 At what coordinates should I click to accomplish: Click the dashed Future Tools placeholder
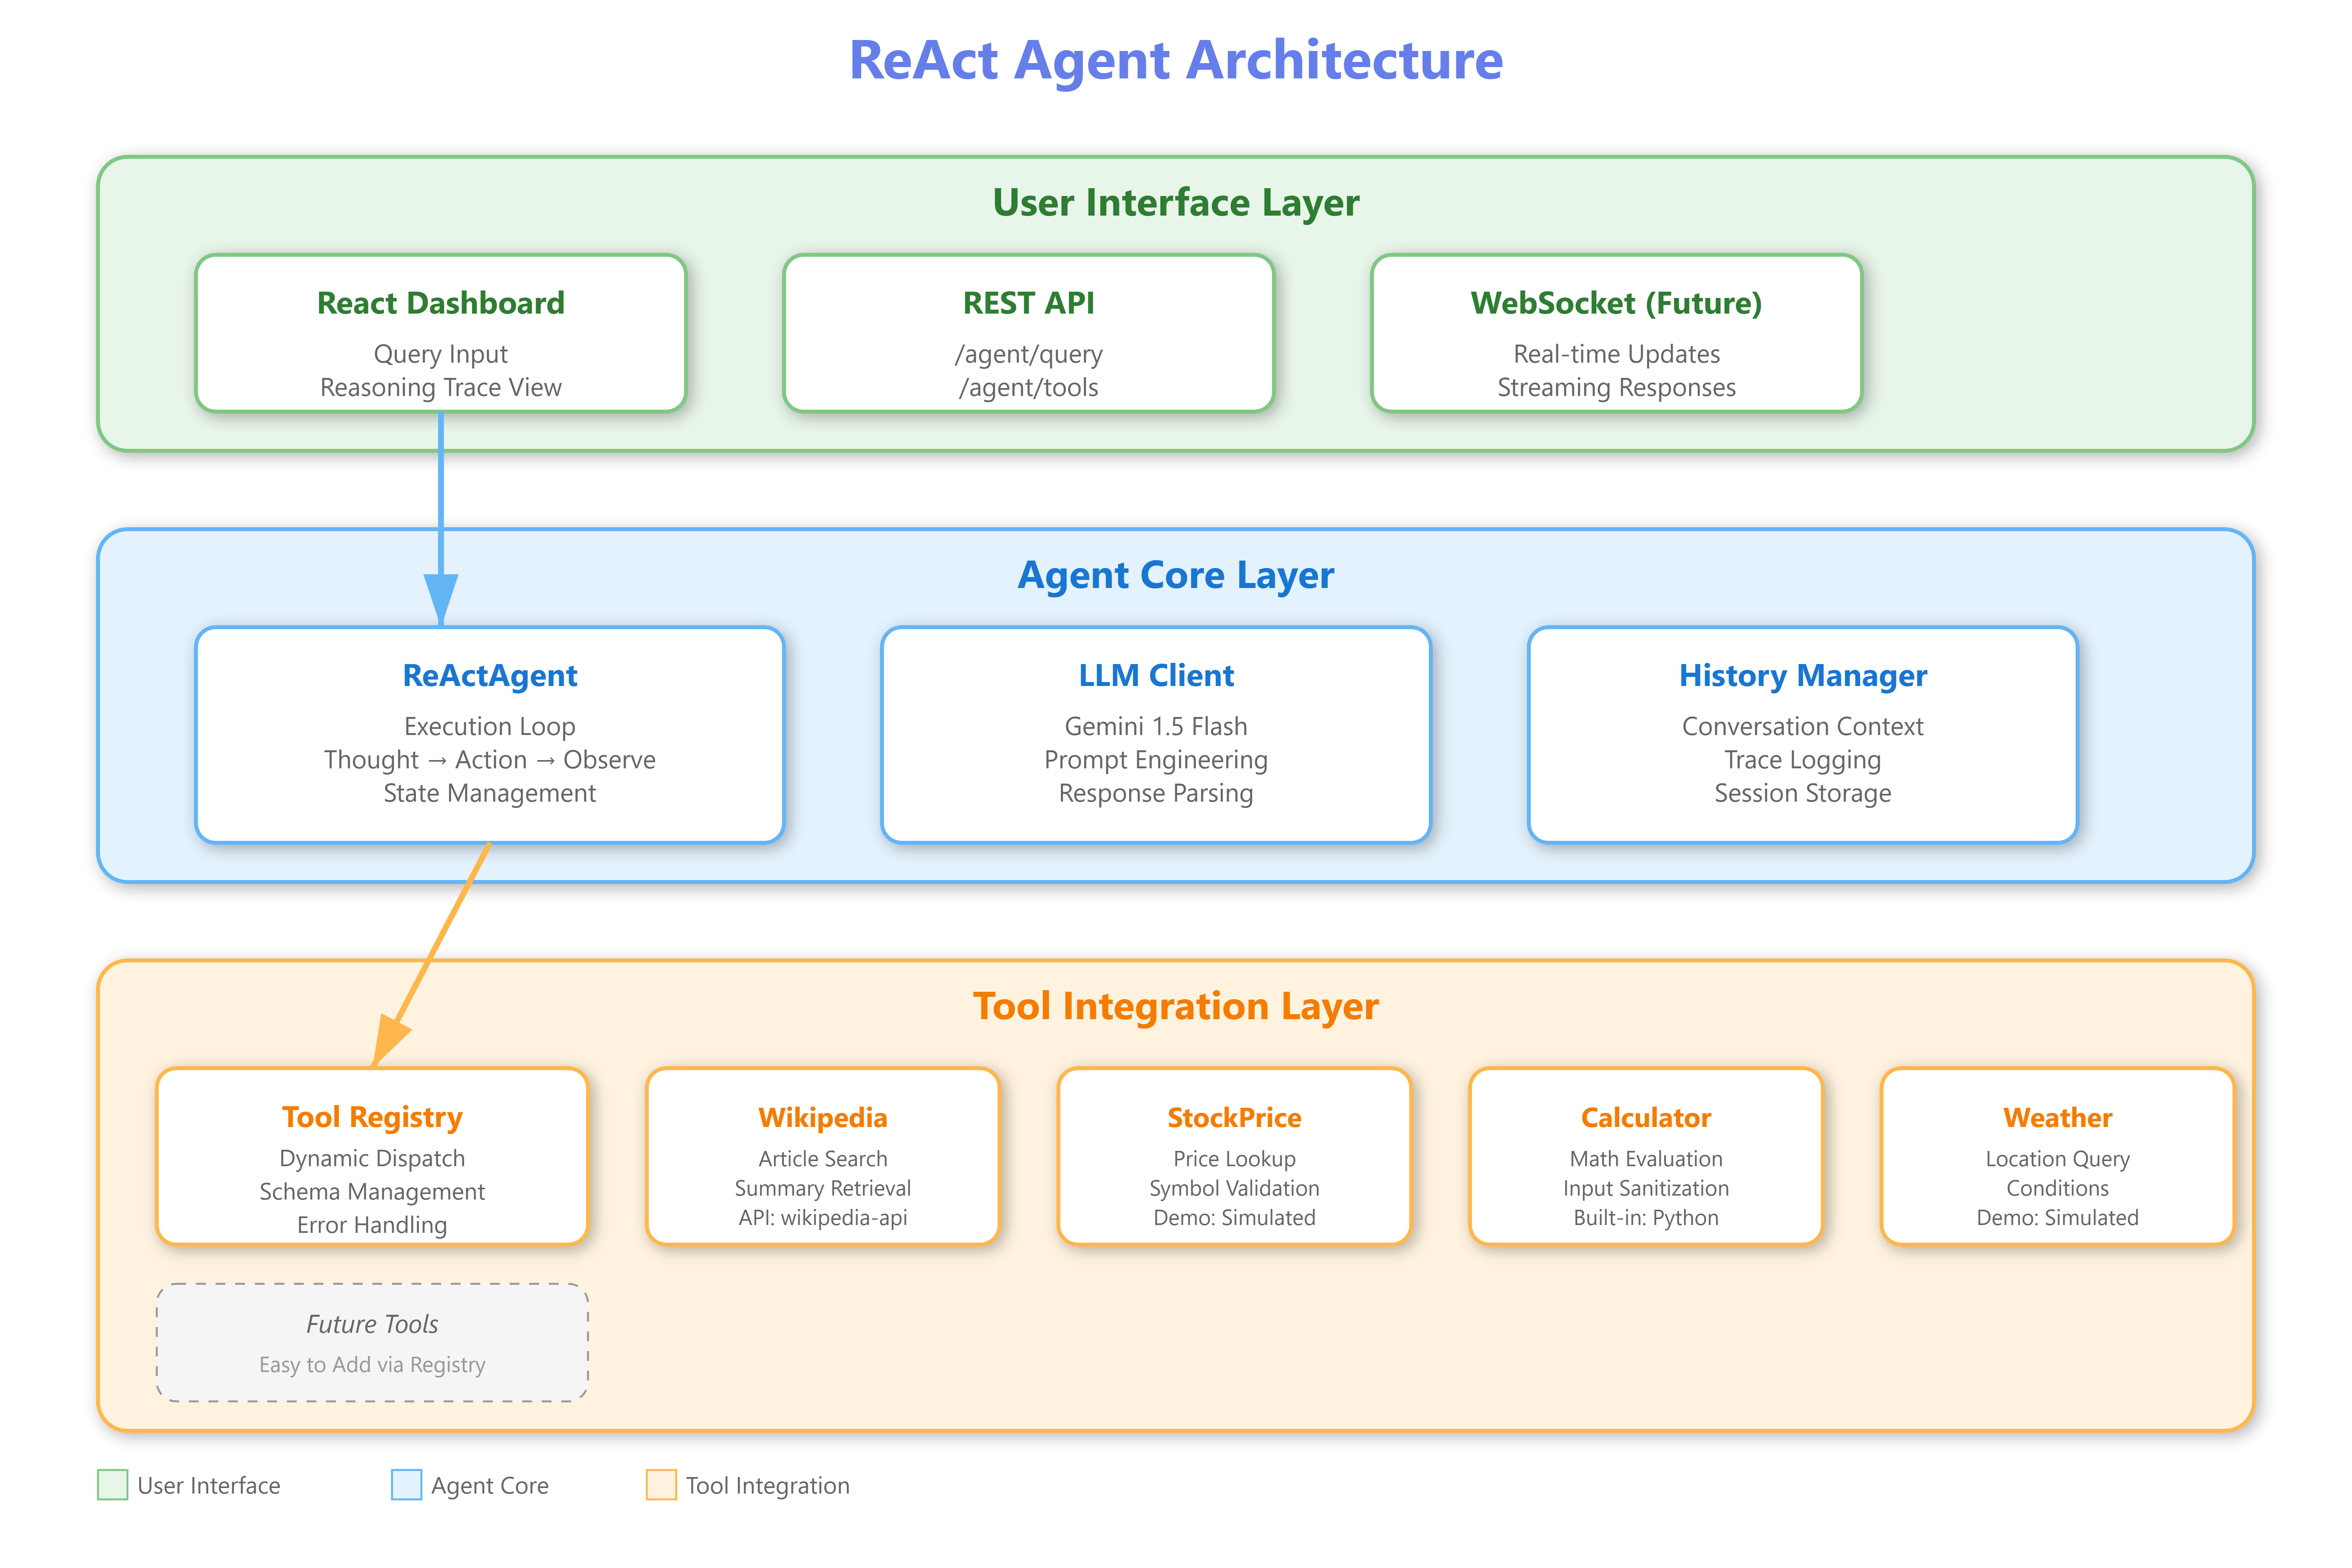[x=372, y=1342]
